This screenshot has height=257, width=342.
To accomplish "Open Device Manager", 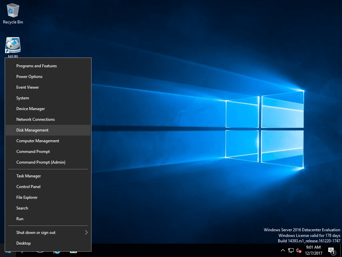I will (48, 109).
